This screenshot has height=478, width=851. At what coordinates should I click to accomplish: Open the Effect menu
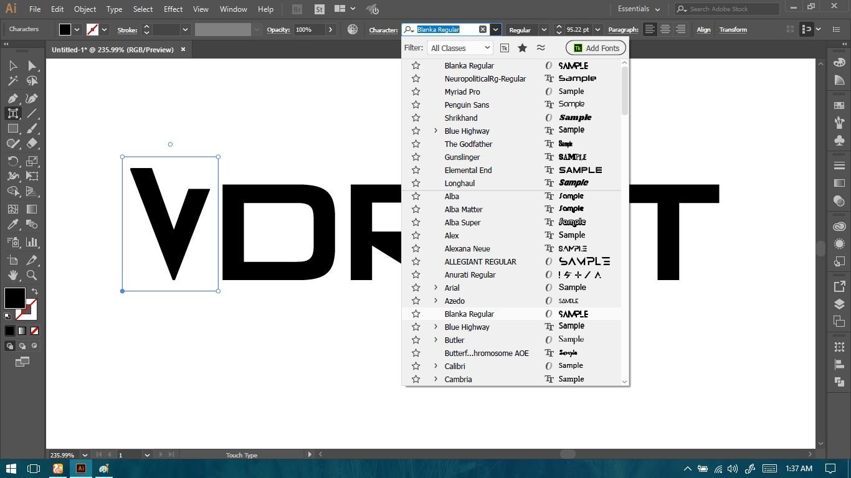pyautogui.click(x=173, y=9)
